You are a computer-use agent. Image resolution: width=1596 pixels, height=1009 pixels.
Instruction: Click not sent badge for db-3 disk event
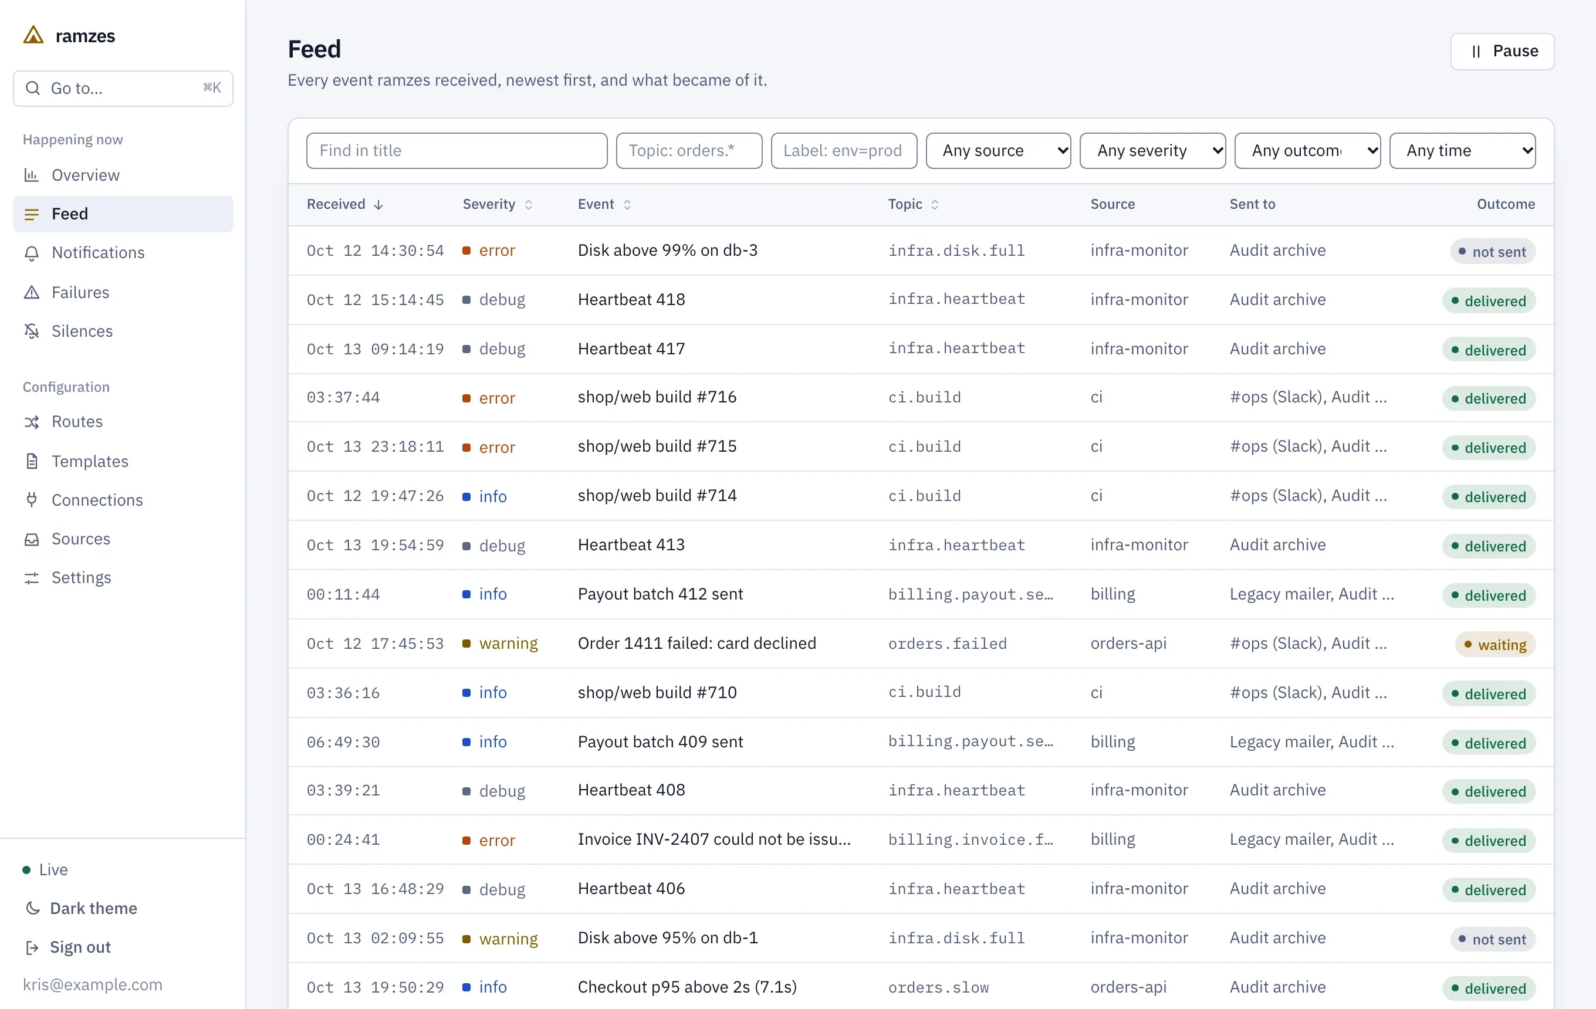pos(1493,252)
